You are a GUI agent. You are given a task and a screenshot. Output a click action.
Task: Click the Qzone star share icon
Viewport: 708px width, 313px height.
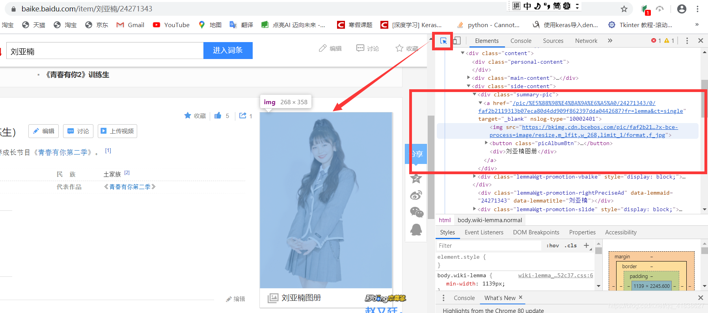(x=416, y=178)
